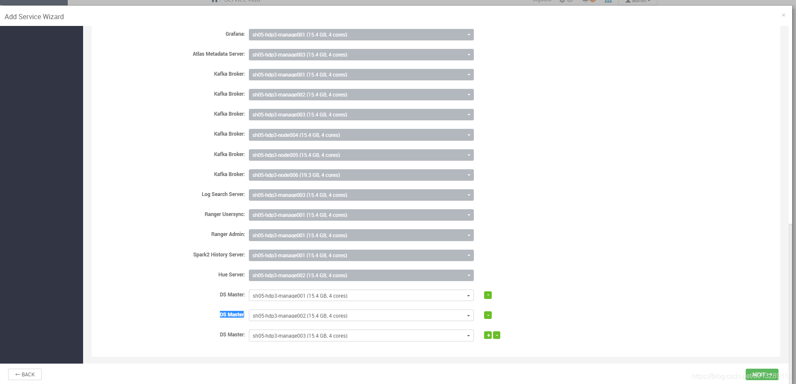
Task: Open the Spark2 History Server host dropdown
Action: (361, 255)
